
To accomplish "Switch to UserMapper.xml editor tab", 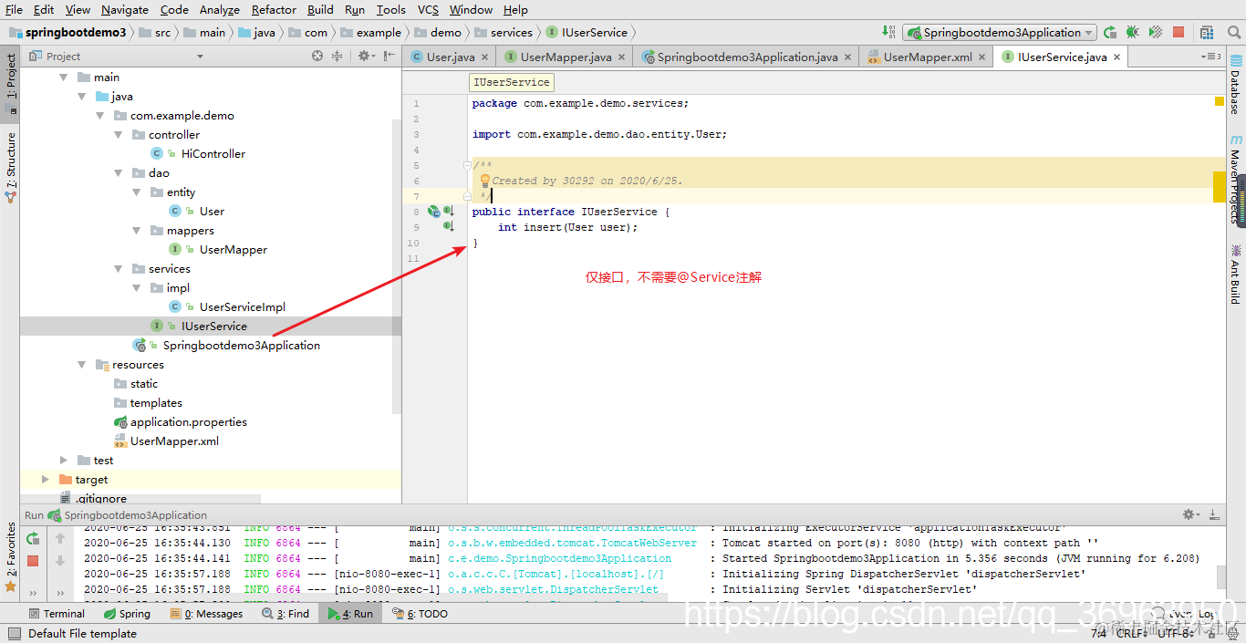I will [x=928, y=57].
